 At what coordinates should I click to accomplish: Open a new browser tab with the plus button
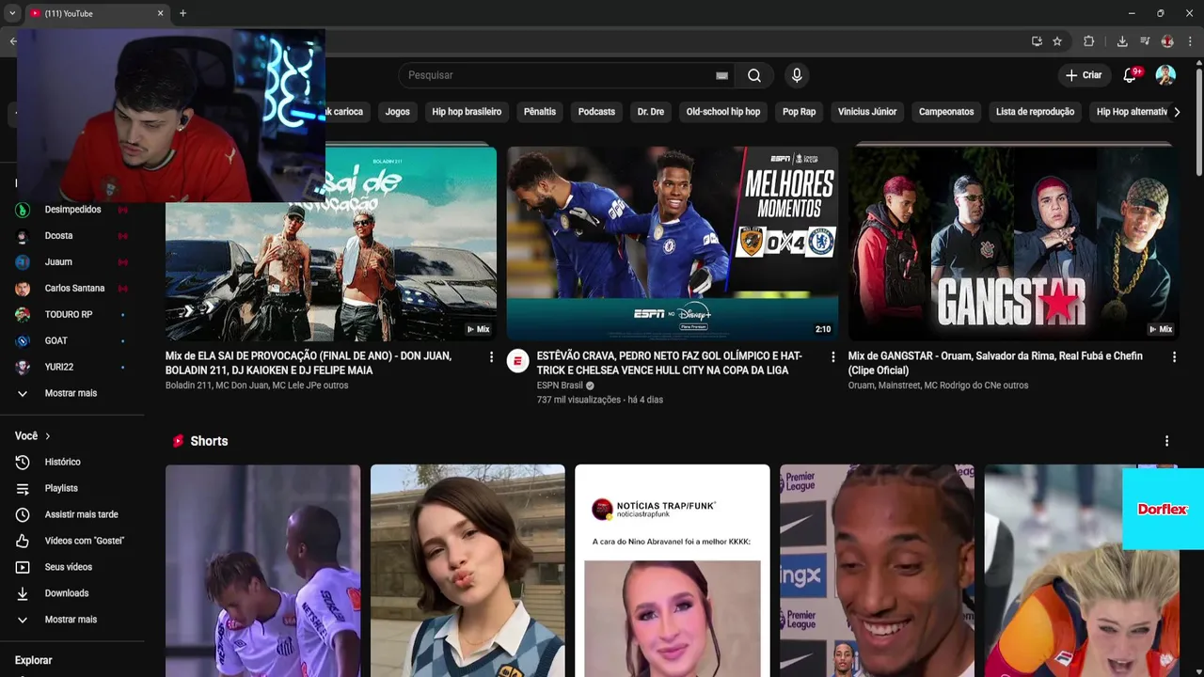182,13
